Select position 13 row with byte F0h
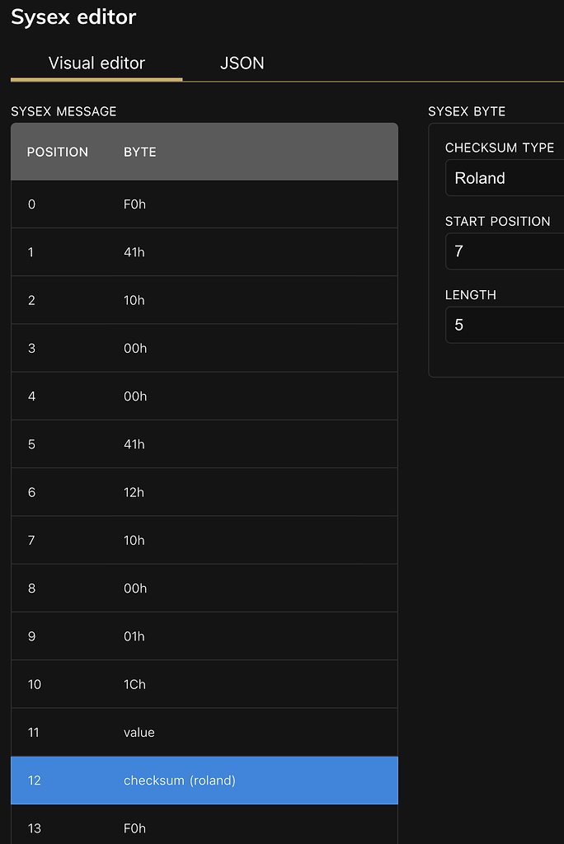 pyautogui.click(x=204, y=828)
